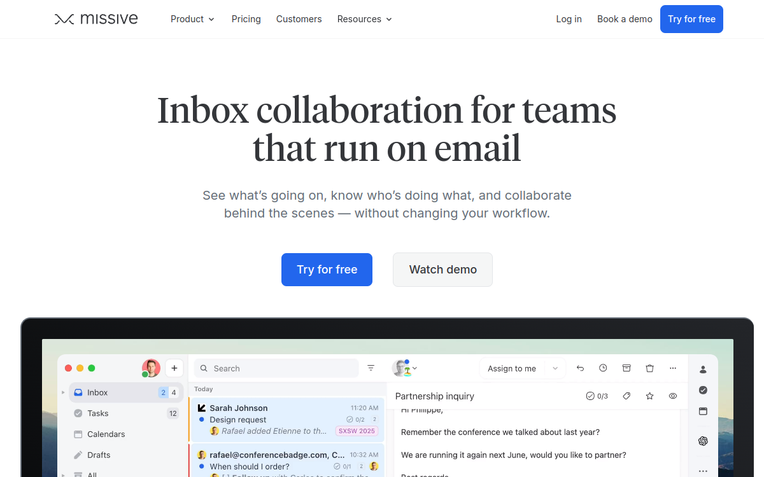This screenshot has width=764, height=477.
Task: Expand the Resources dropdown menu
Action: click(x=364, y=19)
